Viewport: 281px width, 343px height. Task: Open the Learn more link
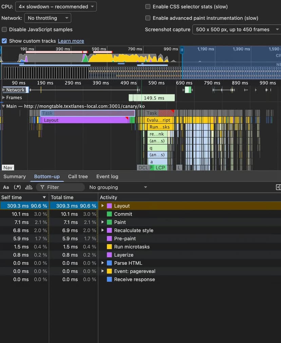71,41
